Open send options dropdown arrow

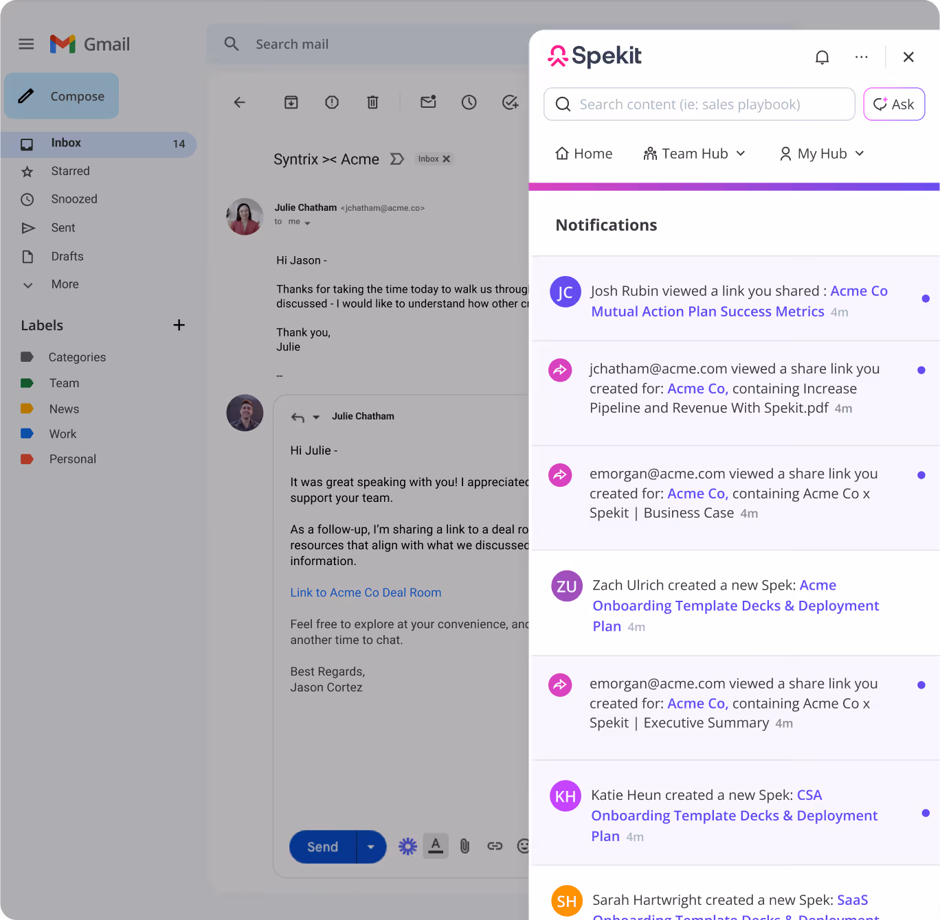click(371, 847)
